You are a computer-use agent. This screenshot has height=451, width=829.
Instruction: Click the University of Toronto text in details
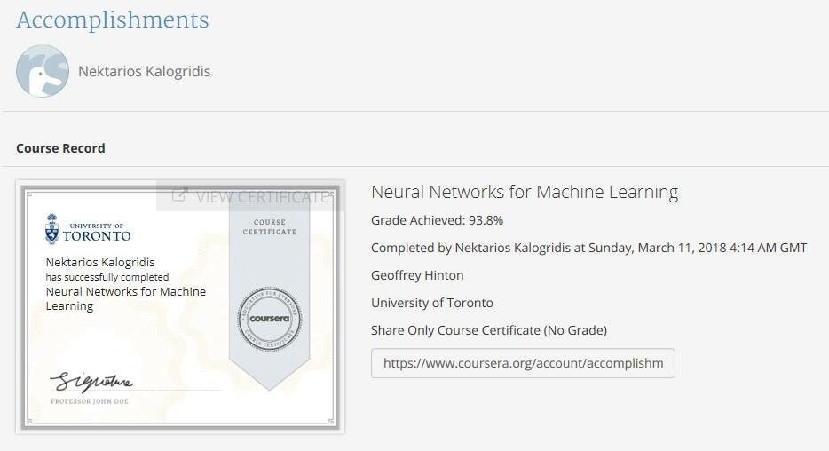432,303
